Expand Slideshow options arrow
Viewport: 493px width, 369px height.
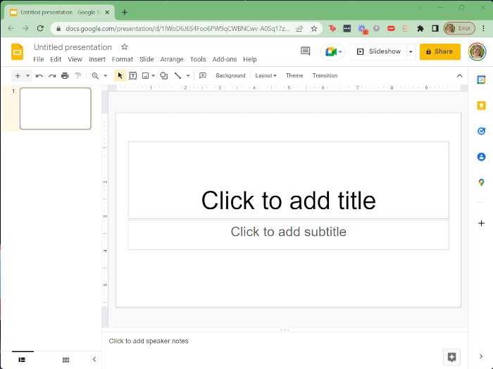click(411, 51)
